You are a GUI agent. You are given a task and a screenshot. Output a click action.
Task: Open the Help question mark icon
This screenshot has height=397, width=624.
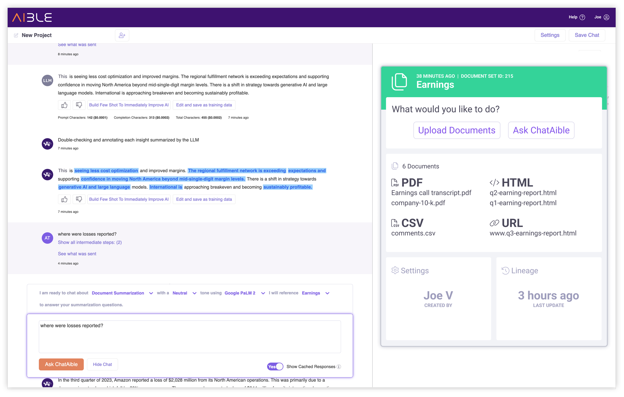582,17
